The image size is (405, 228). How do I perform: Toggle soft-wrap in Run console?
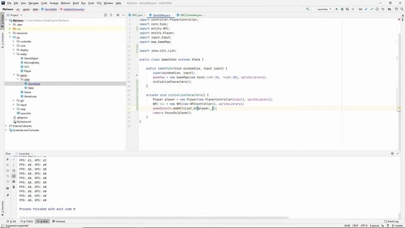14,170
